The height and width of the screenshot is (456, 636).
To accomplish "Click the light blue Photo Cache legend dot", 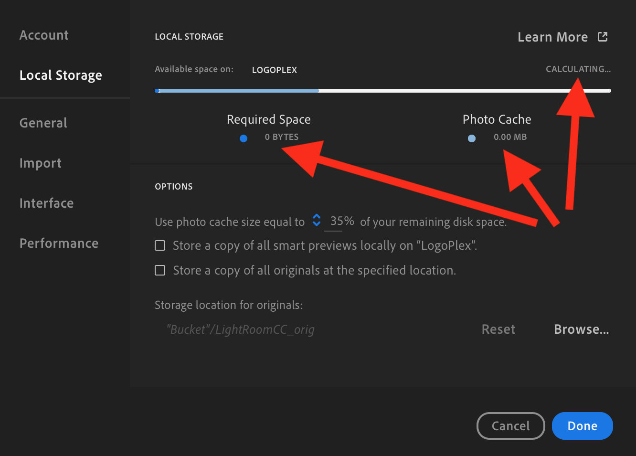I will point(472,138).
